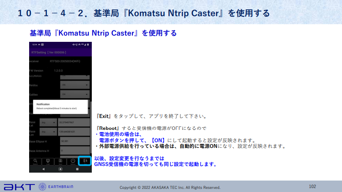Click the Base Lon value 139.644381631 field
Screen dimensions: 342x192
pos(74,132)
